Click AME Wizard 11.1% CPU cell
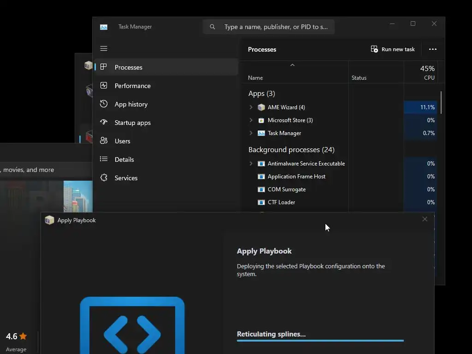The height and width of the screenshot is (354, 472). [420, 107]
